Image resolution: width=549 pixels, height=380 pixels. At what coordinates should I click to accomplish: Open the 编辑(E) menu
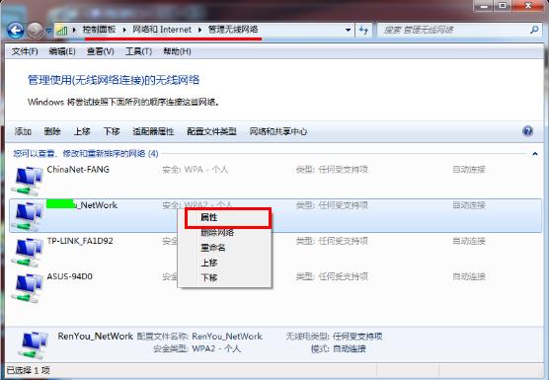tap(62, 51)
